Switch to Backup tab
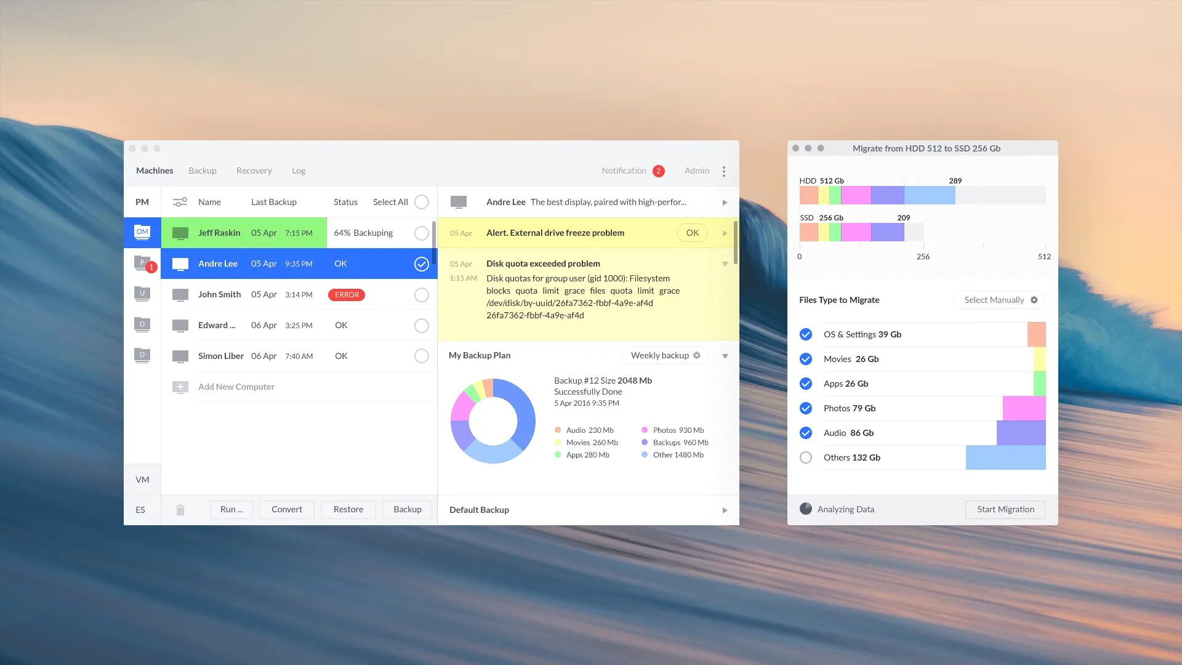 click(203, 171)
